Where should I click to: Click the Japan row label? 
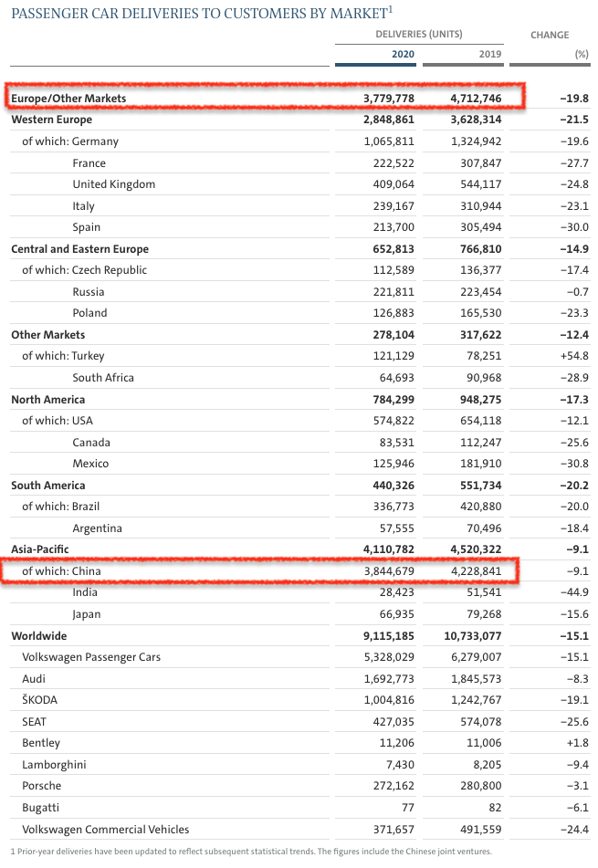pos(87,614)
